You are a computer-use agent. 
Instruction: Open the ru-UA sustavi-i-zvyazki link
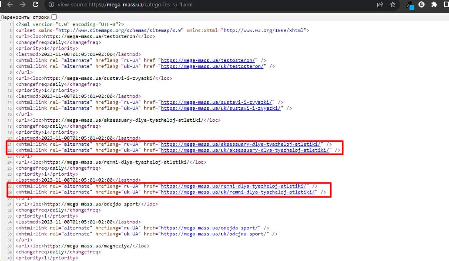pyautogui.click(x=216, y=102)
